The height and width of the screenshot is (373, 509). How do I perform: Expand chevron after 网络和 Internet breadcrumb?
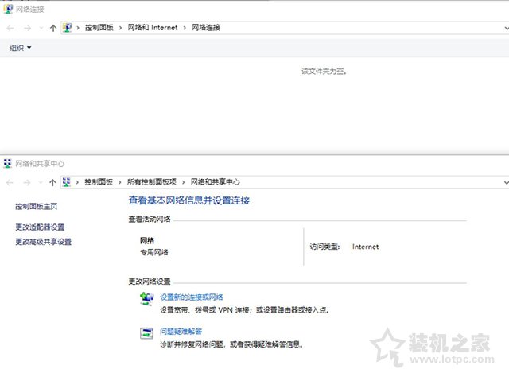pos(185,28)
